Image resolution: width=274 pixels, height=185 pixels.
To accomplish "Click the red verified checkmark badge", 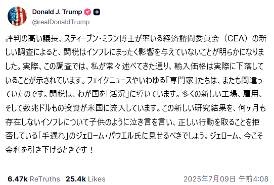I will 87,12.
